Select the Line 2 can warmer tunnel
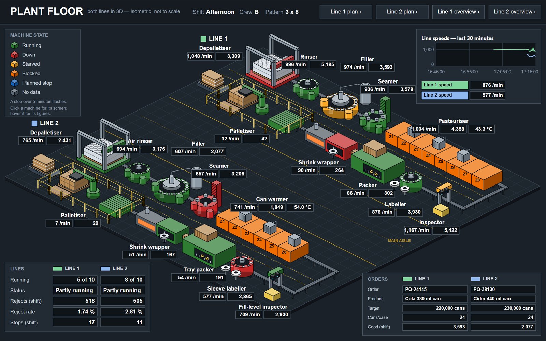The width and height of the screenshot is (546, 341). coord(262,235)
